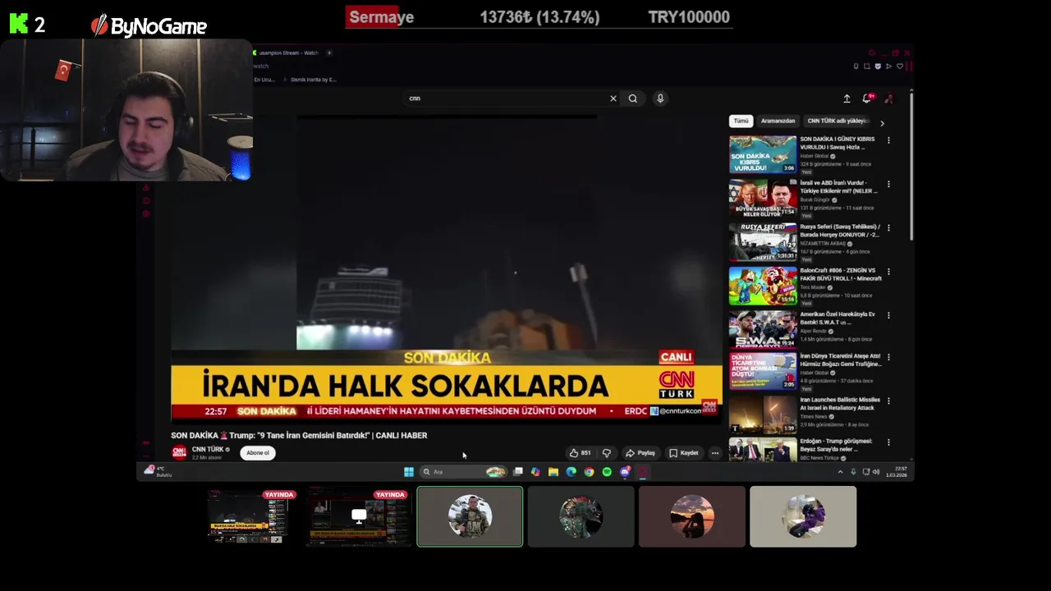This screenshot has height=591, width=1051.
Task: Open the CNN TÜRK channel name link
Action: pos(208,449)
